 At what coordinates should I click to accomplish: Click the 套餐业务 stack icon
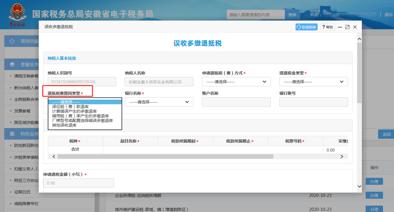coord(12,65)
